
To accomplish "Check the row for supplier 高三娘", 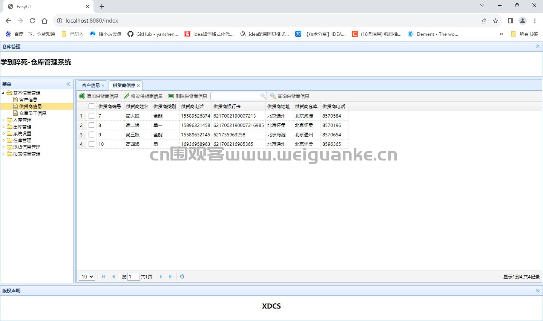I will click(x=91, y=135).
